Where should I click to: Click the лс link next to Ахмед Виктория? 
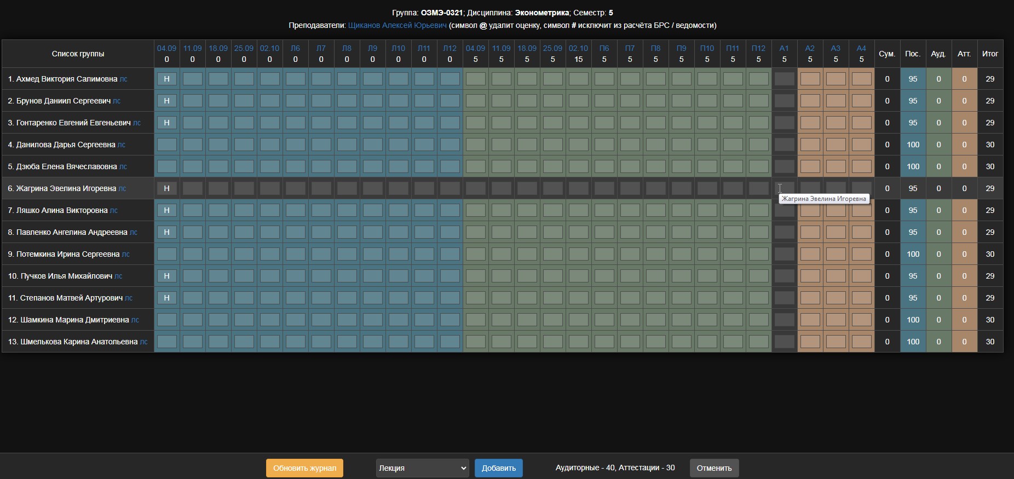point(124,79)
